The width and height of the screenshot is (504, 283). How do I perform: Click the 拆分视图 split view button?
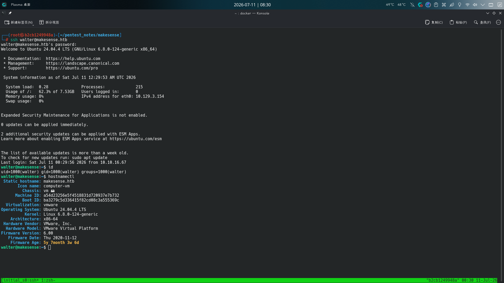pos(49,22)
